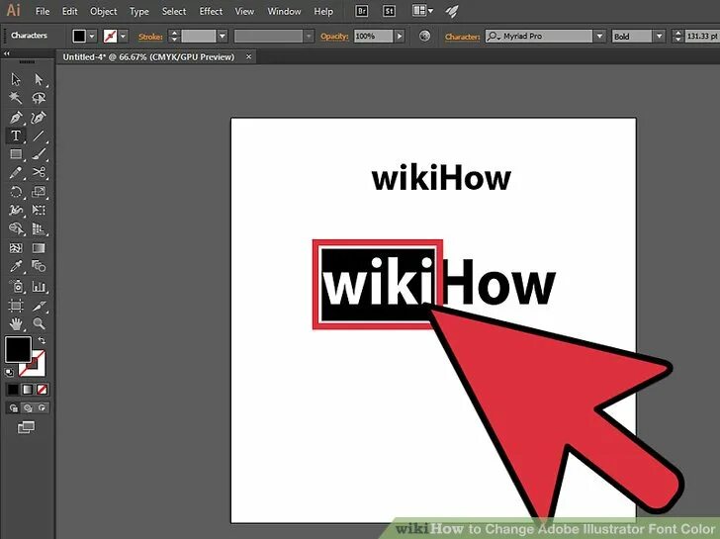The image size is (720, 539).
Task: Enable Draw Inside mode
Action: (43, 407)
